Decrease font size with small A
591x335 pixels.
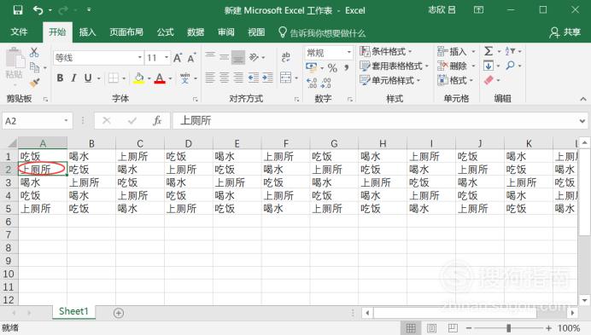191,58
